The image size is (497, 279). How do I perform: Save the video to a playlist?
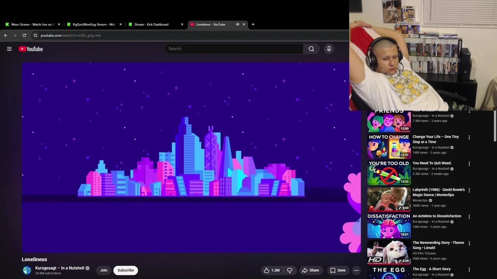(338, 270)
